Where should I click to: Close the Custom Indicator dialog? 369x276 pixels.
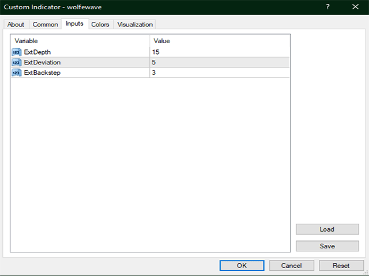tap(355, 7)
